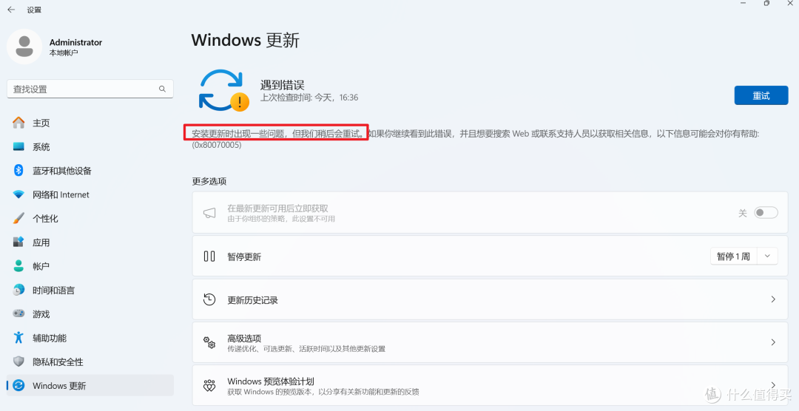The width and height of the screenshot is (799, 411).
Task: Click the 暂停 1 周 button
Action: pos(734,257)
